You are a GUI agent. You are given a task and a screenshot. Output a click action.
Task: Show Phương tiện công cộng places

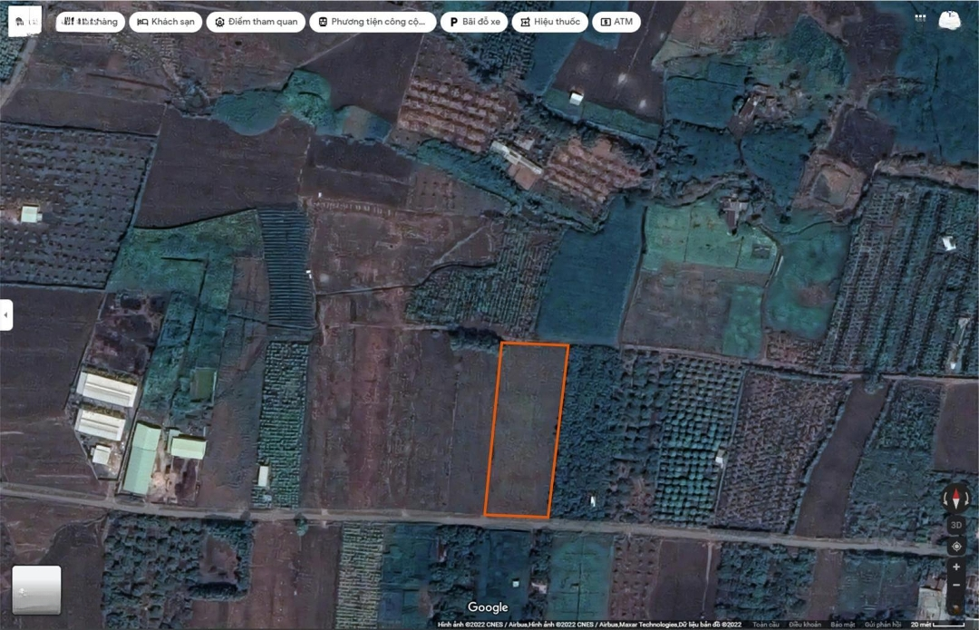click(373, 22)
